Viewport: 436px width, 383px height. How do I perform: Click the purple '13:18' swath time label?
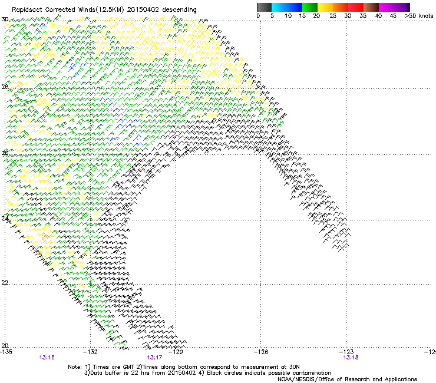coord(351,358)
